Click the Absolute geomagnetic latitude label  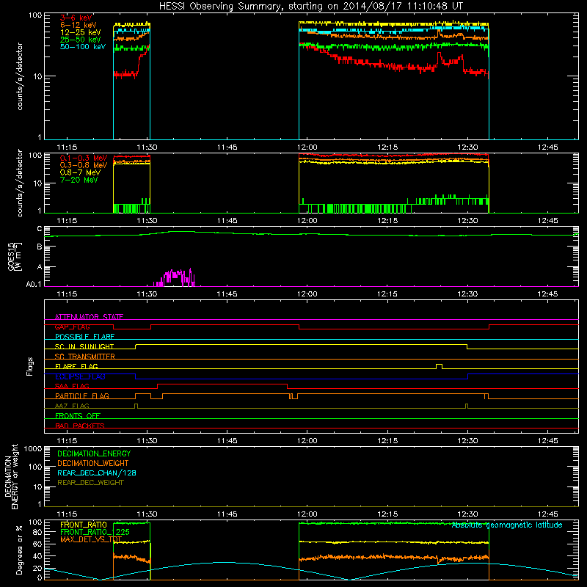click(x=507, y=525)
